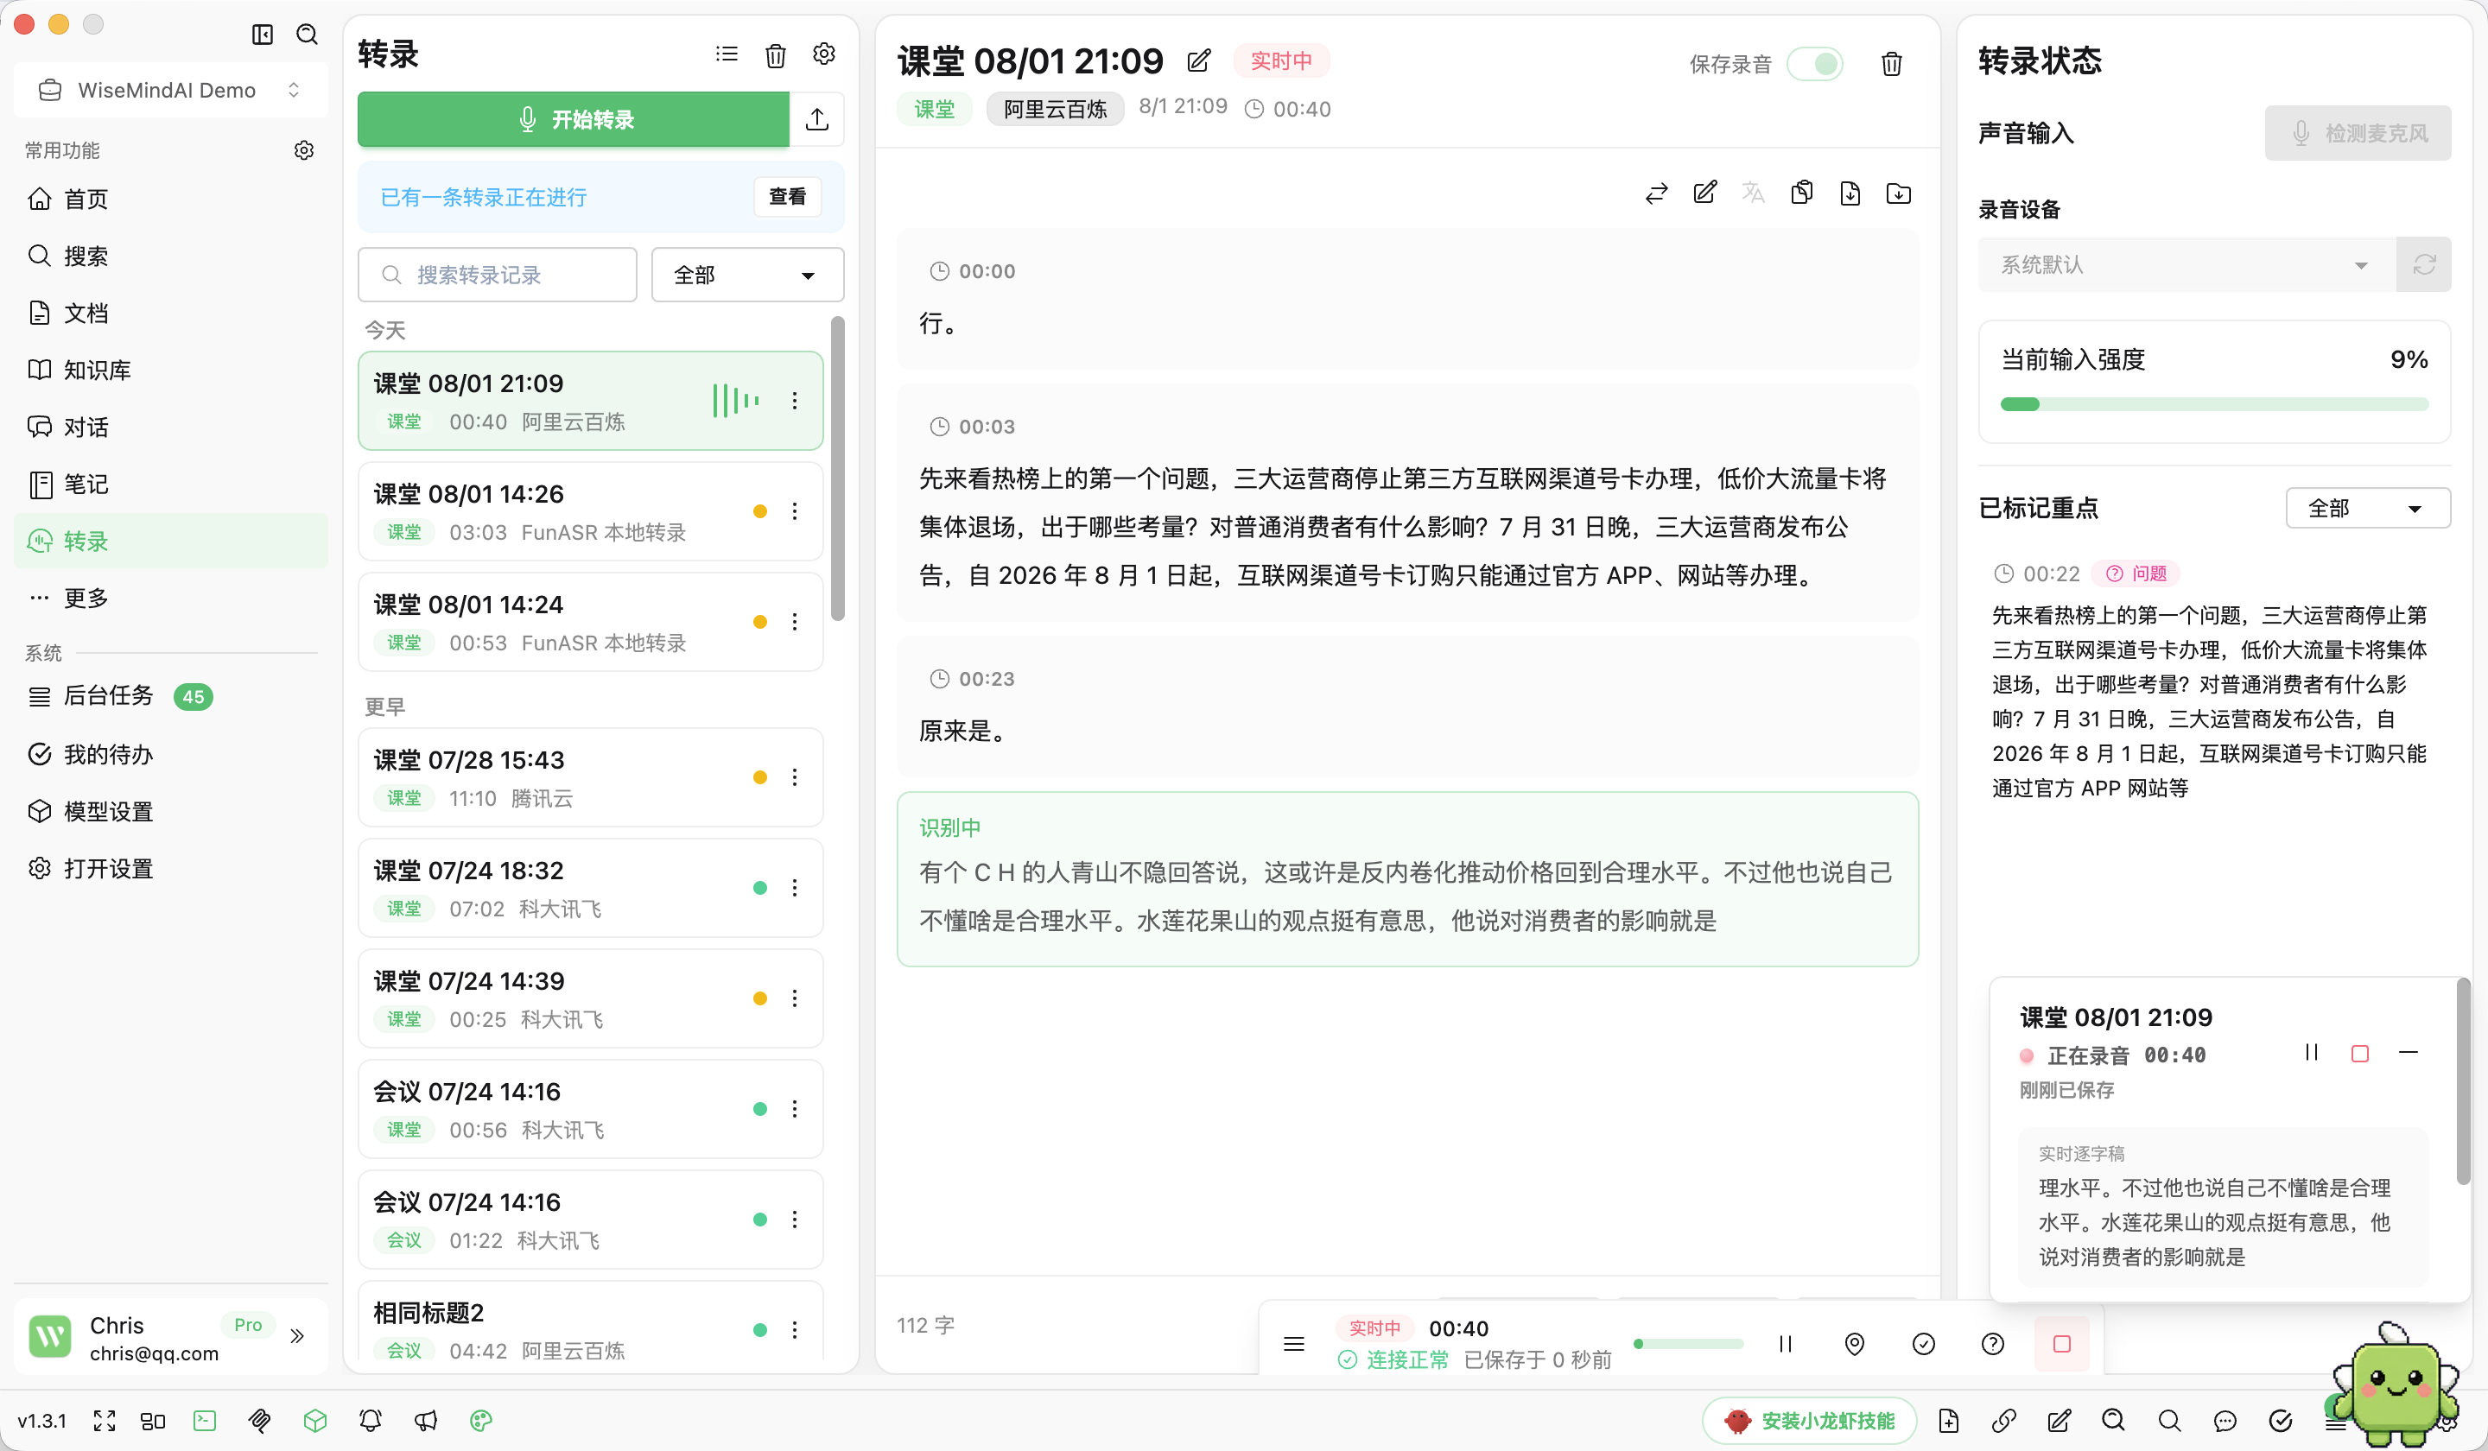2488x1451 pixels.
Task: Click the megaphone announcement icon in bottom bar
Action: (426, 1421)
